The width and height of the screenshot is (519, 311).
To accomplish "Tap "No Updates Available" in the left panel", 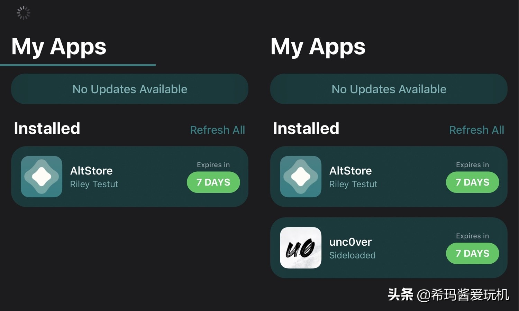I will point(130,89).
